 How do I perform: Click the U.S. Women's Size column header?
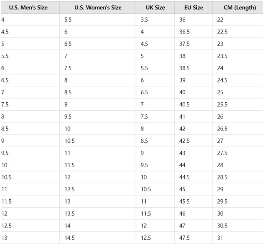pos(98,8)
